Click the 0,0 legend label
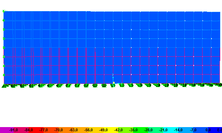This screenshot has height=133, width=222. pyautogui.click(x=208, y=130)
